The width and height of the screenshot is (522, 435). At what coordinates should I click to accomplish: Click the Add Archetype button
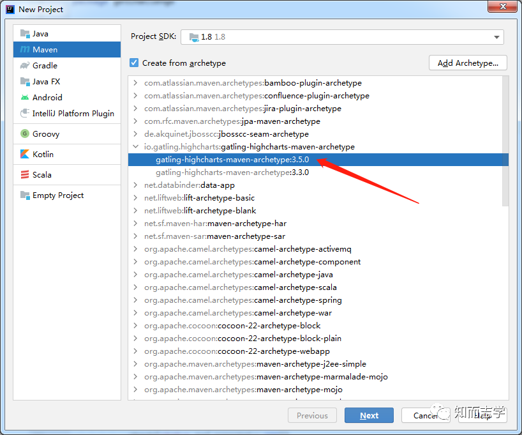click(468, 63)
